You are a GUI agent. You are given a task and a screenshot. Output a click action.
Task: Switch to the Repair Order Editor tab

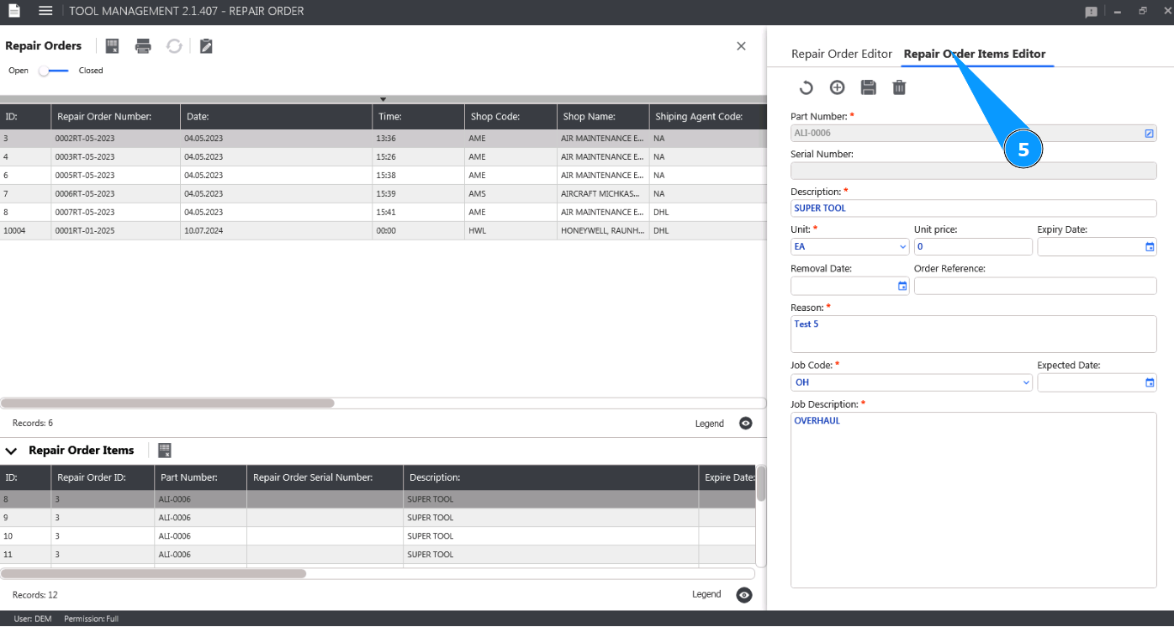[x=842, y=54]
